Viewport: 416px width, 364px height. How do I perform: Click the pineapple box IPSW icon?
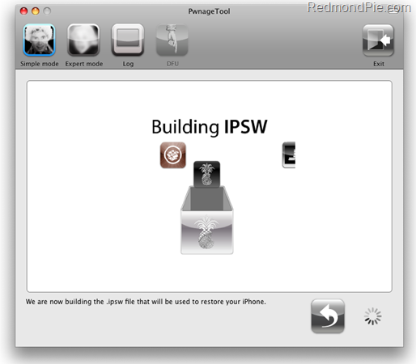[x=207, y=220]
